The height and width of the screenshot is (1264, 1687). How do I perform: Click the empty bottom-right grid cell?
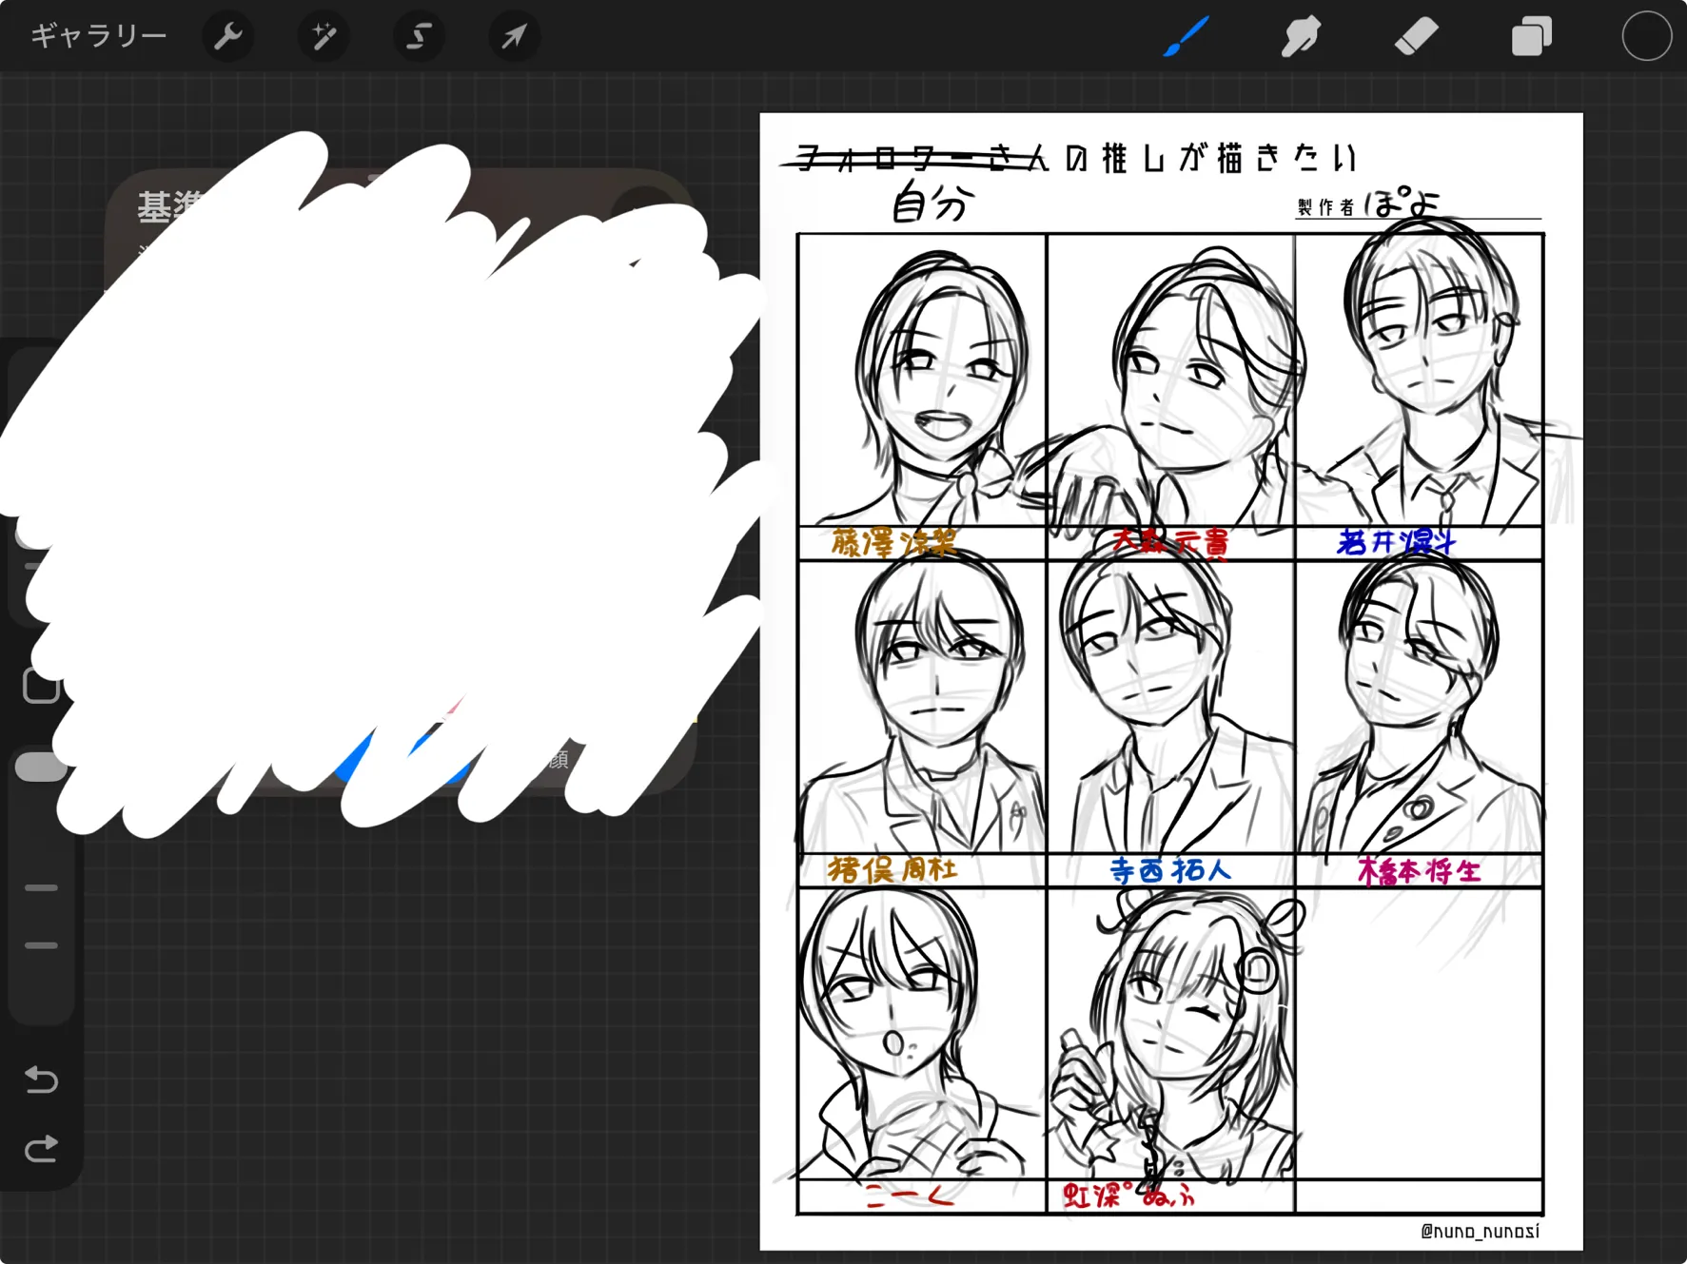point(1419,1035)
